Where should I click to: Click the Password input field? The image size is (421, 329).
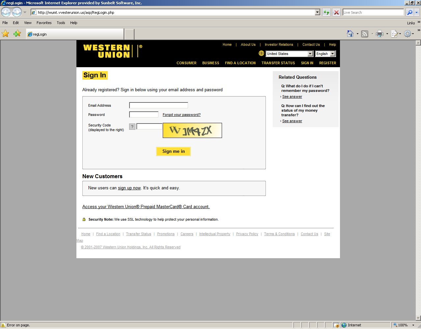click(x=144, y=115)
